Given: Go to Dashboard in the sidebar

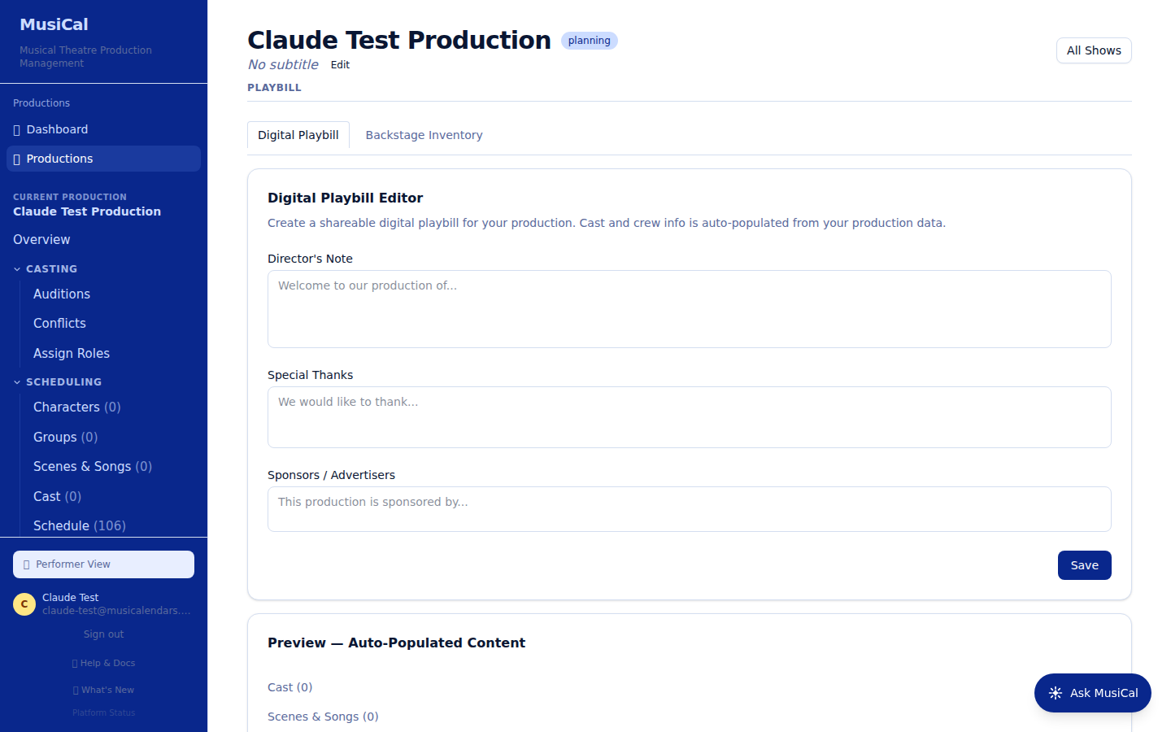Looking at the screenshot, I should point(103,129).
